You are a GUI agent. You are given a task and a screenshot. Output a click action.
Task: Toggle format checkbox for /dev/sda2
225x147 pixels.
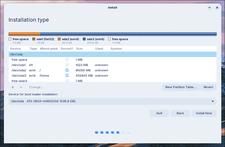click(x=67, y=70)
